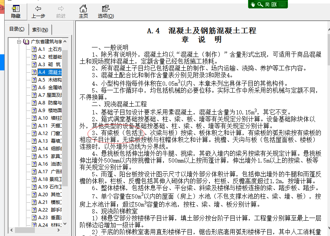Click the question-mark page icon beside A.1
The height and width of the screenshot is (236, 330).
pos(34,49)
